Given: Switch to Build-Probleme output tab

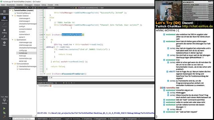Looking at the screenshot, I should [42, 119].
